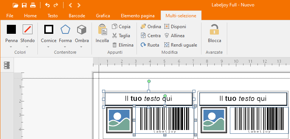Image resolution: width=290 pixels, height=139 pixels.
Task: Open the Elemento pagina tab
Action: 138,16
